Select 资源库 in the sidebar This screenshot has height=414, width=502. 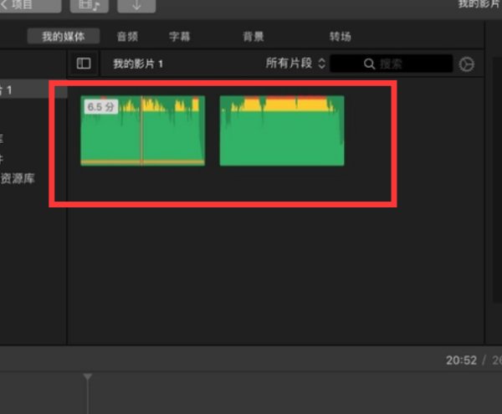pos(18,178)
